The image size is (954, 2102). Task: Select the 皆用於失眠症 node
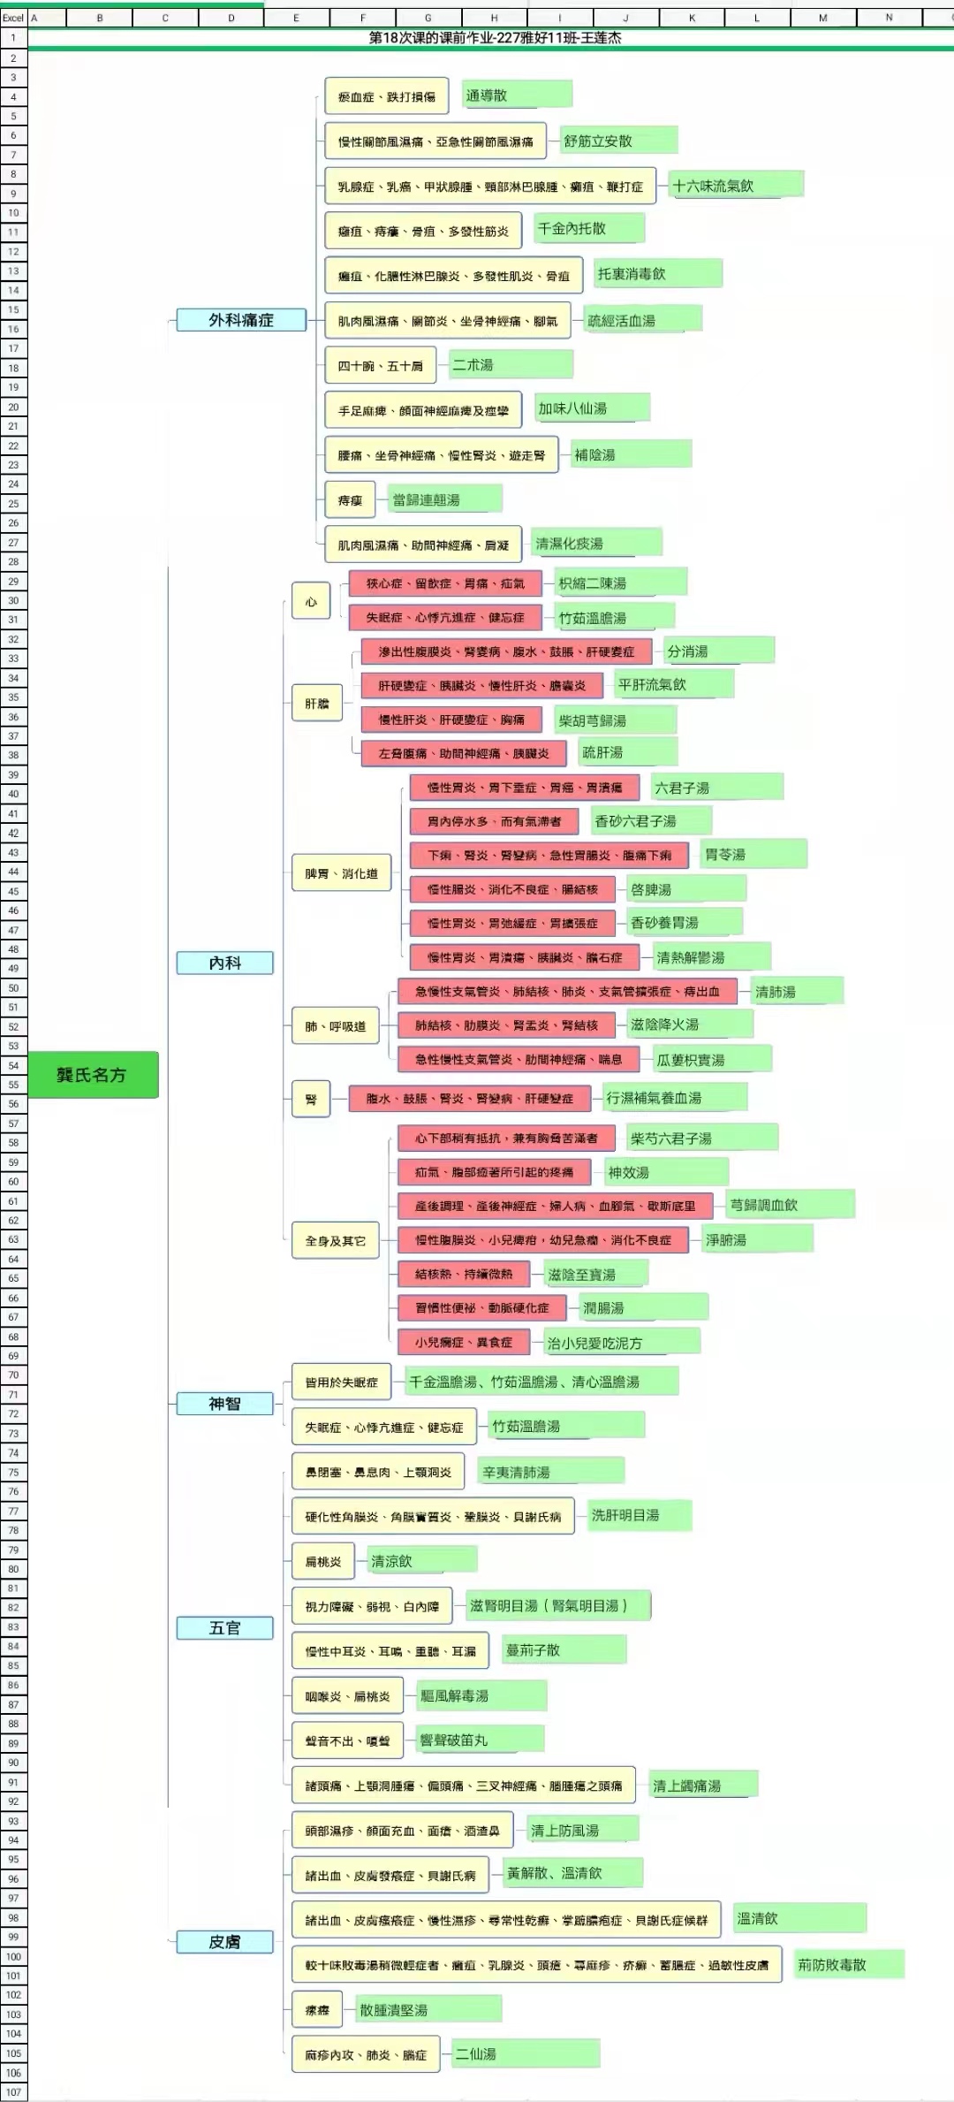[x=342, y=1382]
